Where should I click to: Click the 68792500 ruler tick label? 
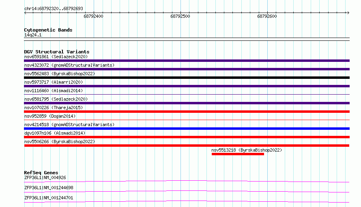pos(180,16)
